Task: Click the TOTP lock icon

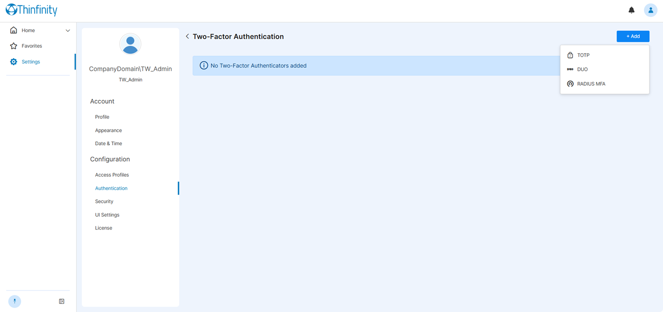Action: pyautogui.click(x=570, y=55)
